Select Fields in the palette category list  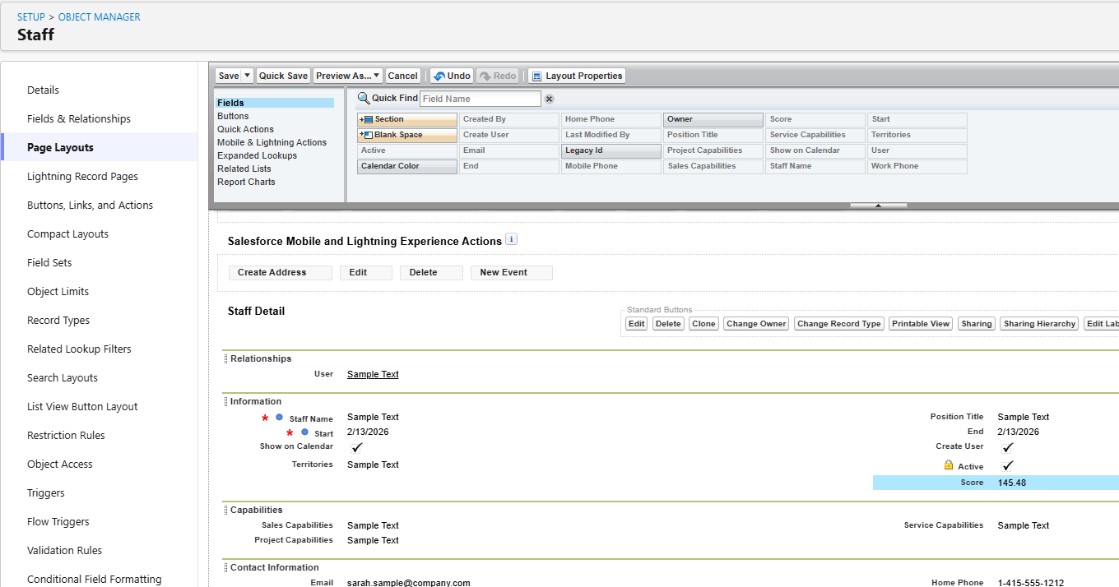pyautogui.click(x=275, y=103)
